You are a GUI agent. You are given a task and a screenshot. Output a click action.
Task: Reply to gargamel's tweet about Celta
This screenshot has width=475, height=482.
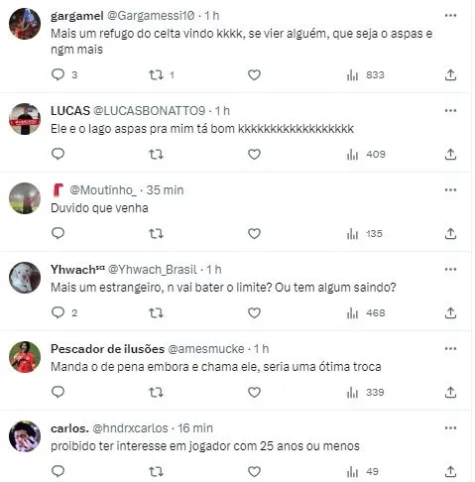58,74
